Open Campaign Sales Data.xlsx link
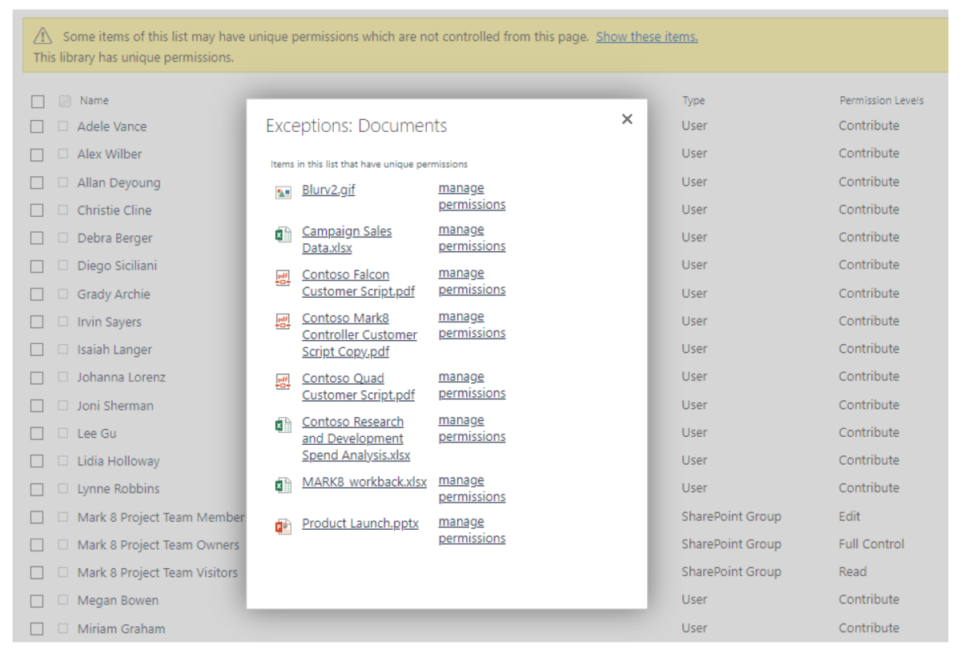This screenshot has width=961, height=649. [x=347, y=239]
